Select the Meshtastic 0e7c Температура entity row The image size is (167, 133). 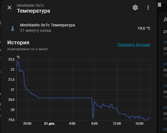coord(47,25)
